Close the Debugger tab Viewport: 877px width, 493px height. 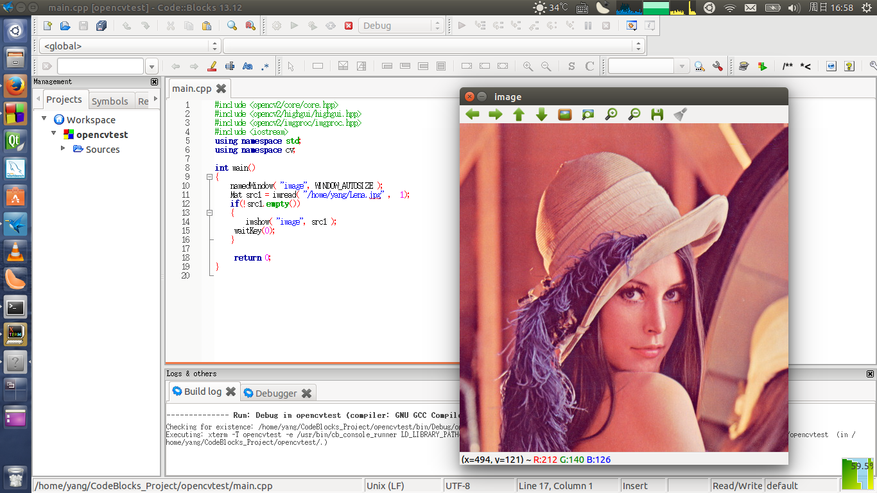click(x=307, y=393)
